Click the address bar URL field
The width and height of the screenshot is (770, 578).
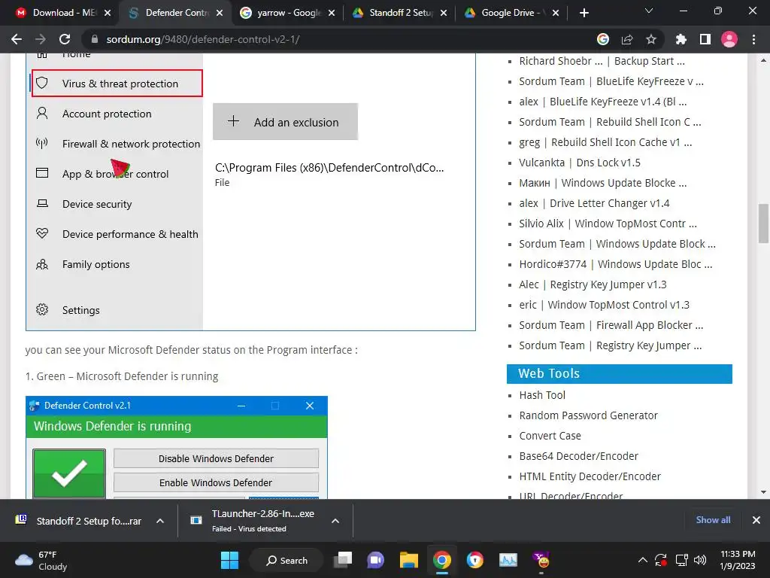pos(344,39)
